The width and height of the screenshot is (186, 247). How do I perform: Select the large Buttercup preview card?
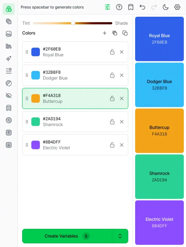click(x=159, y=131)
